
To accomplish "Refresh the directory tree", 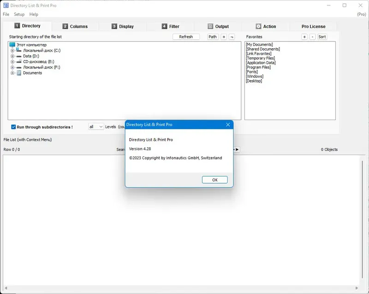I will (186, 36).
